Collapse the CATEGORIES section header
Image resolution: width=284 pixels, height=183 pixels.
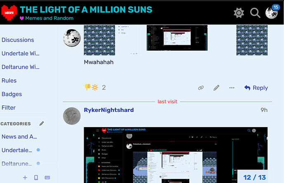coord(16,124)
